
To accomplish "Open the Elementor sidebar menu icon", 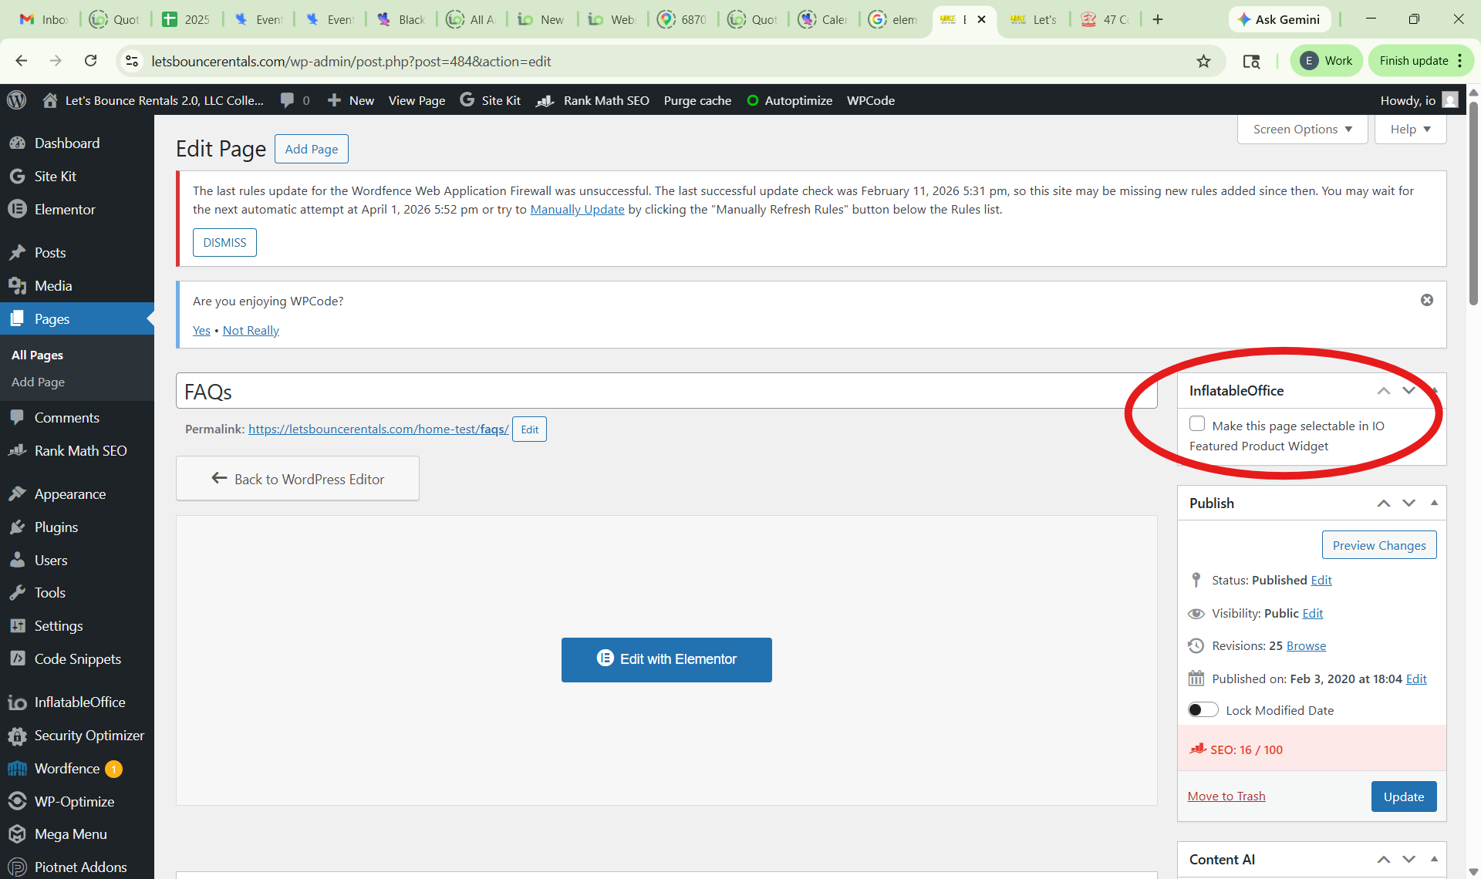I will (17, 209).
